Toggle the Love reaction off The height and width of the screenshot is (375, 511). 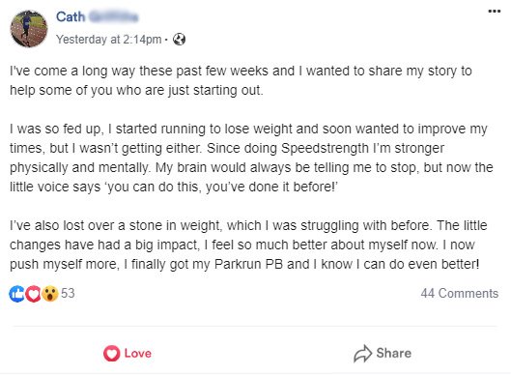[x=128, y=354]
